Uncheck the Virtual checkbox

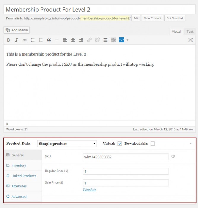120,144
